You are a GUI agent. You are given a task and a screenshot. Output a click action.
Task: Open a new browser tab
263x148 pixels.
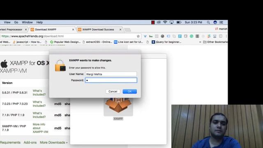coord(128,30)
